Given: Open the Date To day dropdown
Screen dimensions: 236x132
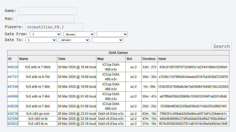Looking at the screenshot, I should pyautogui.click(x=41, y=40).
